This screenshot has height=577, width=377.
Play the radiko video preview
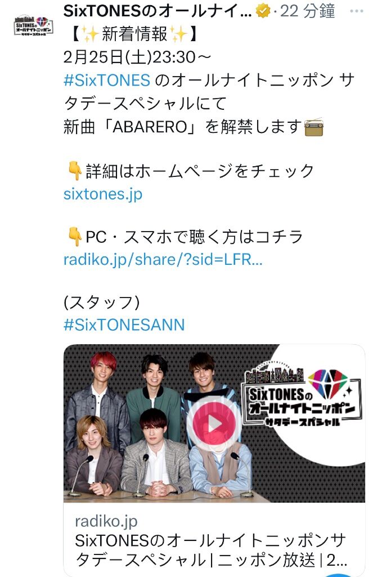(x=214, y=424)
